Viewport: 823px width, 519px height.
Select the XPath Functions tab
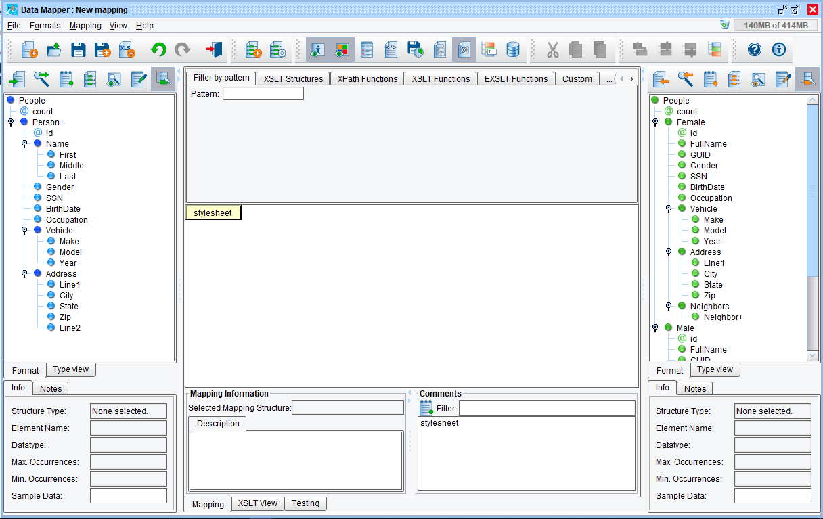pyautogui.click(x=368, y=78)
